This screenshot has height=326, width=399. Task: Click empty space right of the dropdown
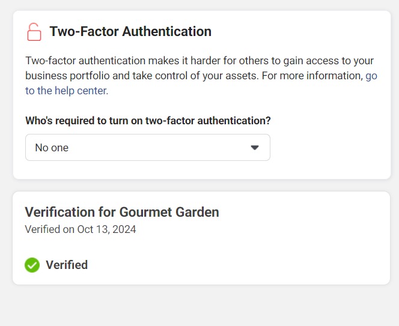point(327,148)
